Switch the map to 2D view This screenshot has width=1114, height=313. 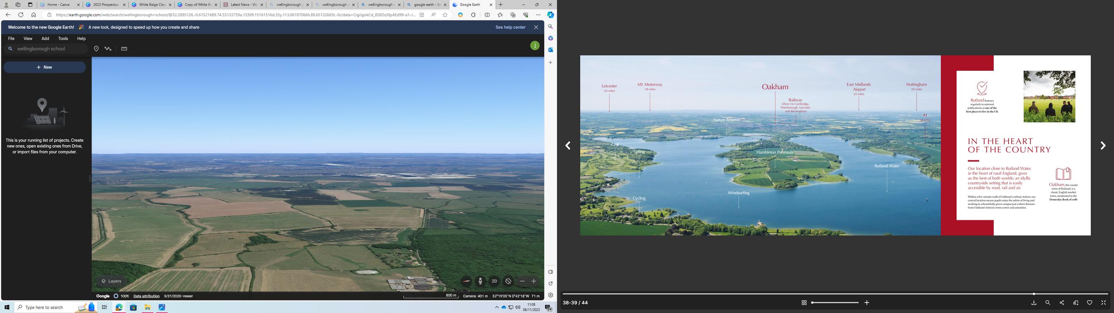pyautogui.click(x=494, y=281)
